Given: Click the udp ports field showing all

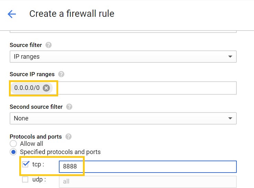Looking at the screenshot, I should pos(148,181).
